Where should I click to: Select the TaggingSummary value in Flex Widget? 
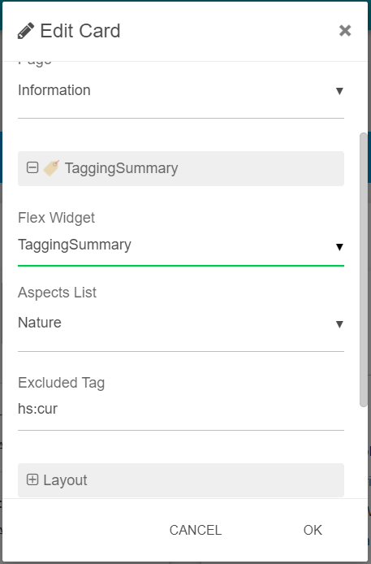click(75, 245)
